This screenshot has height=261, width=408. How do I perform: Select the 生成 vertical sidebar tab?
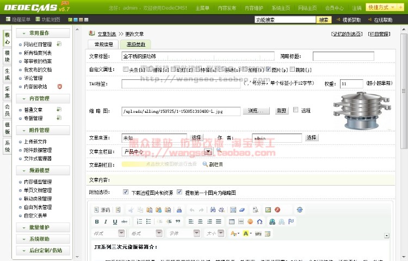pyautogui.click(x=7, y=74)
